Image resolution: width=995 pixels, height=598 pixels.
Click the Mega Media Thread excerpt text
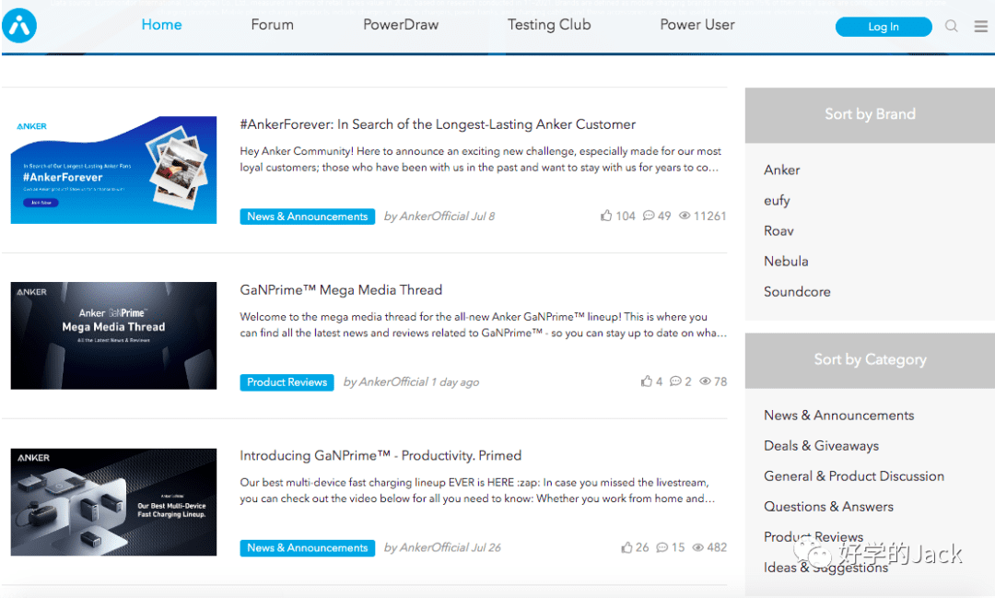[483, 325]
